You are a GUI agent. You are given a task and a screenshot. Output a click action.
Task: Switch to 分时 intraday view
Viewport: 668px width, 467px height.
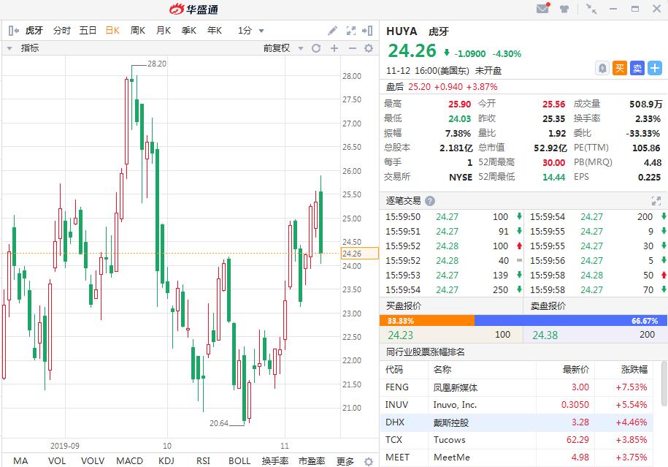point(62,31)
